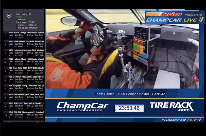The image size is (206, 136).
Task: Select the #732 Hole Lotta Less Laps row
Action: 24,53
